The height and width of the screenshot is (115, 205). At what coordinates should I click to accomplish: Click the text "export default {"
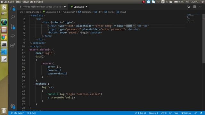(x=41, y=50)
